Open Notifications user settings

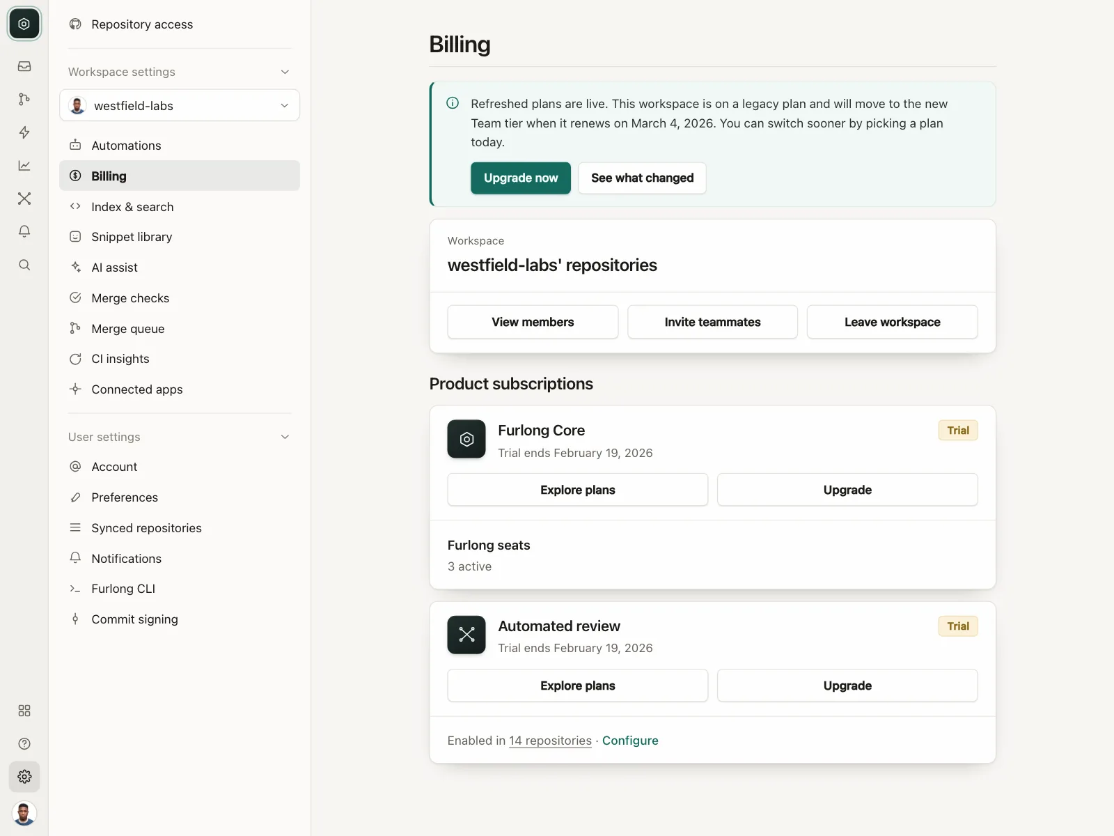point(180,559)
